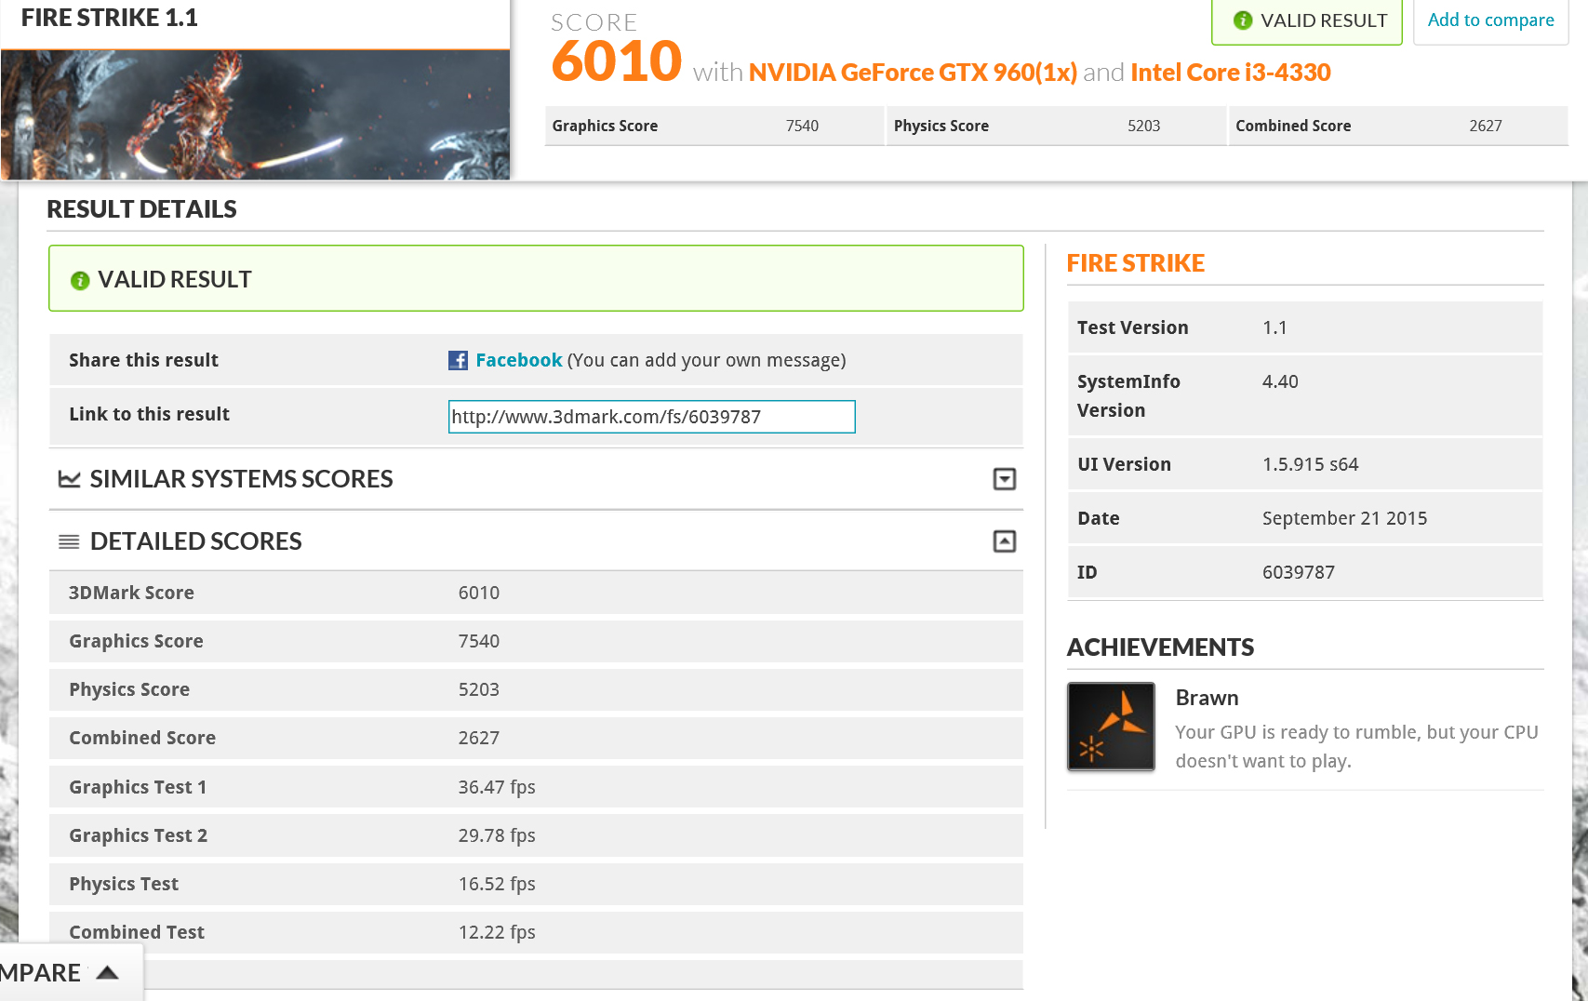Click the top Physics Score value 5203
This screenshot has height=1001, width=1588.
click(1143, 126)
